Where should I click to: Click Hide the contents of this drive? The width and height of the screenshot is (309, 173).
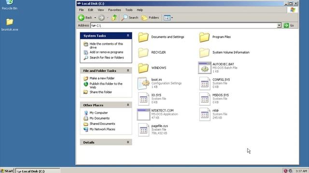pyautogui.click(x=106, y=46)
